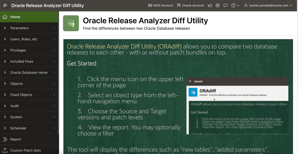
Task: Select Oracle Database Home menu item
Action: (x=29, y=72)
